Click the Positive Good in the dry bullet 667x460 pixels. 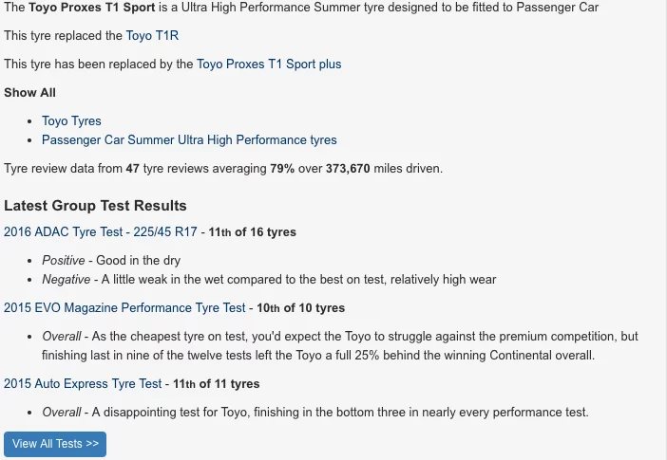point(111,261)
